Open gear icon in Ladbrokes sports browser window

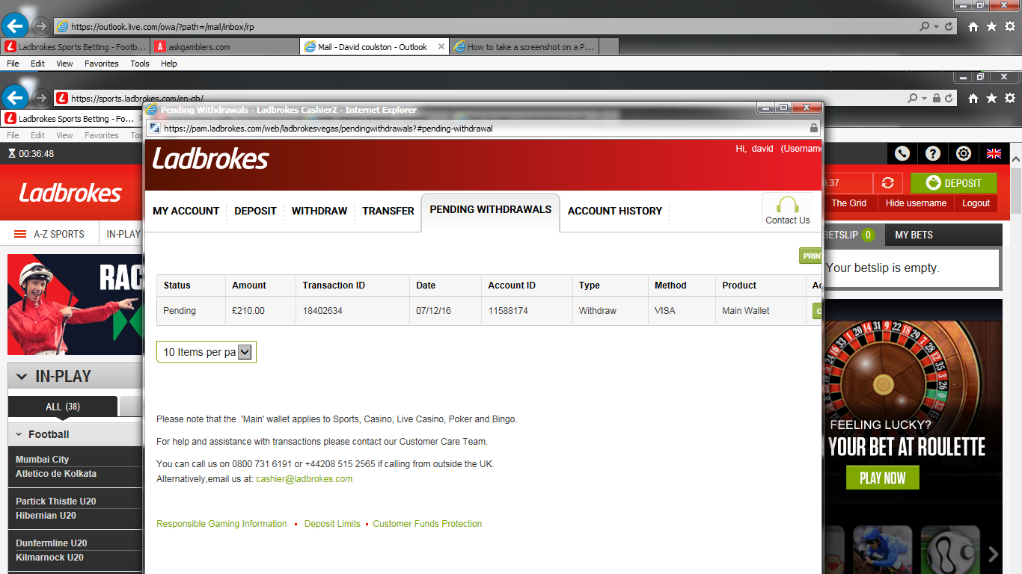click(x=1010, y=99)
